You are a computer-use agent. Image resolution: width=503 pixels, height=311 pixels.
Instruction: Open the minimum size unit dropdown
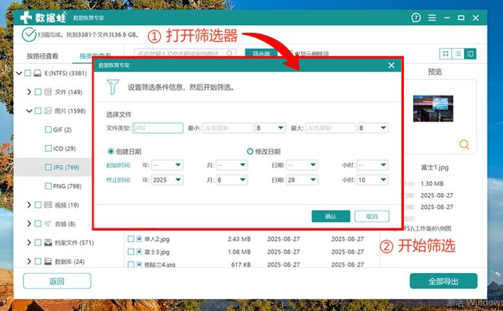coord(269,128)
